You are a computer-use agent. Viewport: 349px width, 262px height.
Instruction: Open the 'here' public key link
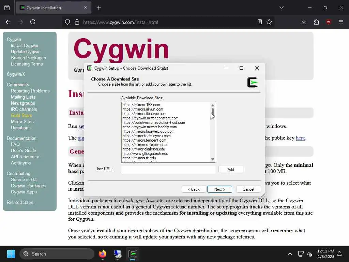301,138
